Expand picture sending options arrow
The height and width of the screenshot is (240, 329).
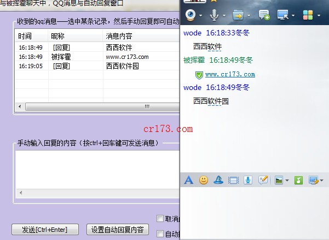click(x=287, y=180)
